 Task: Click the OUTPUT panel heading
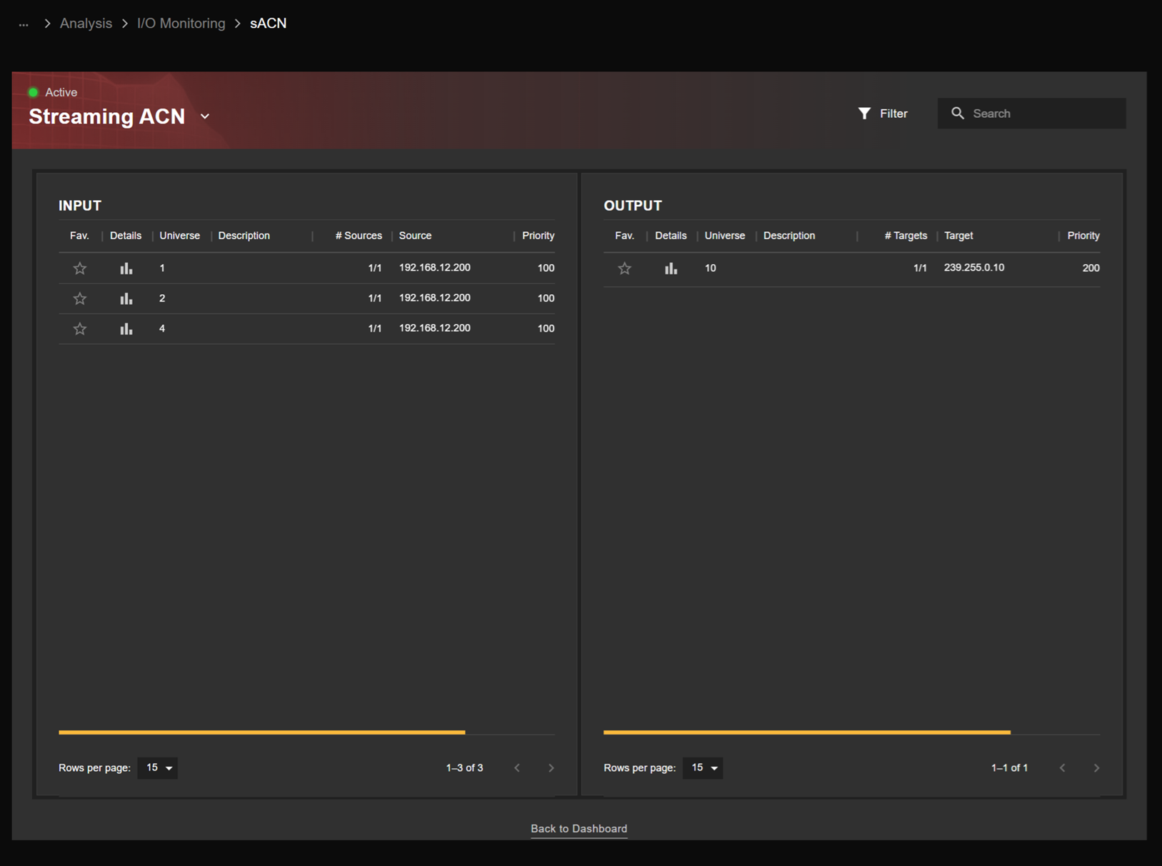pos(633,206)
